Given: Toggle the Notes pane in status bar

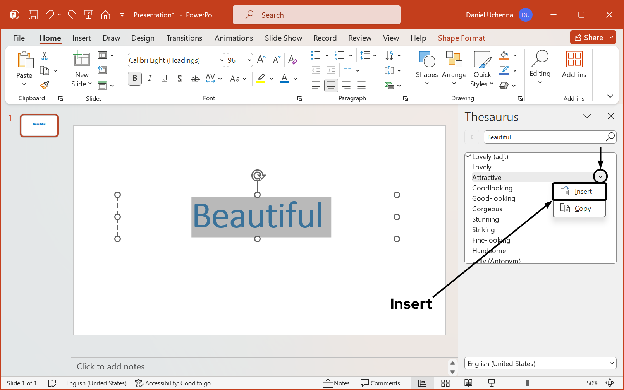Looking at the screenshot, I should tap(337, 383).
